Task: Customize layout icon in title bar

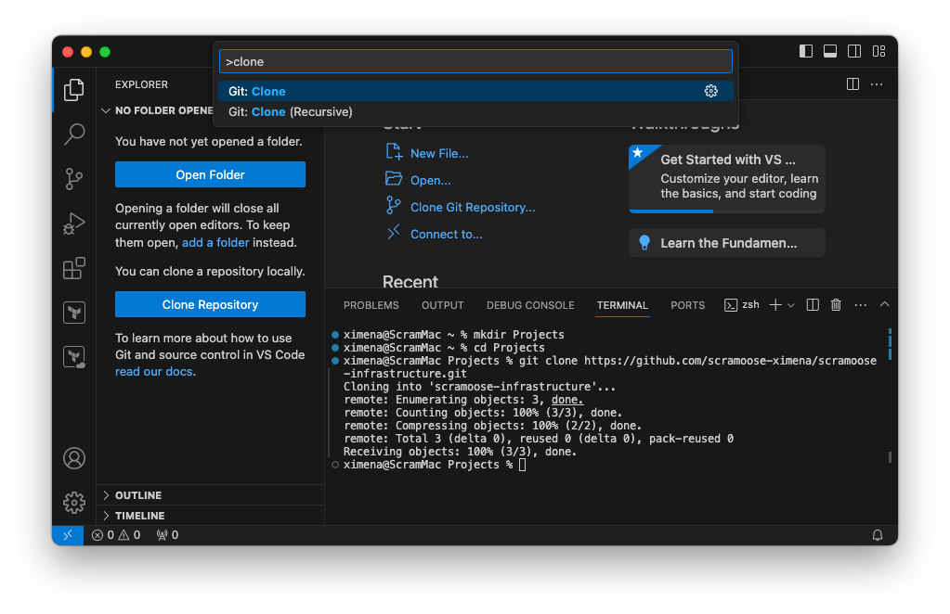Action: coord(879,51)
